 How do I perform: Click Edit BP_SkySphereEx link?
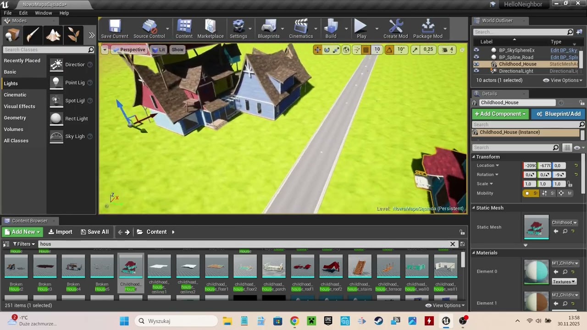click(565, 50)
